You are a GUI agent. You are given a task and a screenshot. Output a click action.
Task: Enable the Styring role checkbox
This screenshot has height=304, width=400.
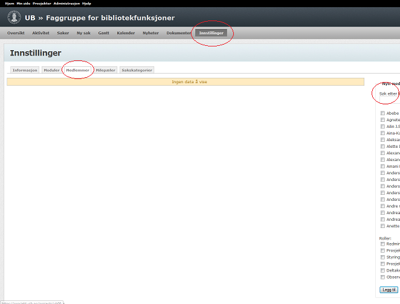382,257
